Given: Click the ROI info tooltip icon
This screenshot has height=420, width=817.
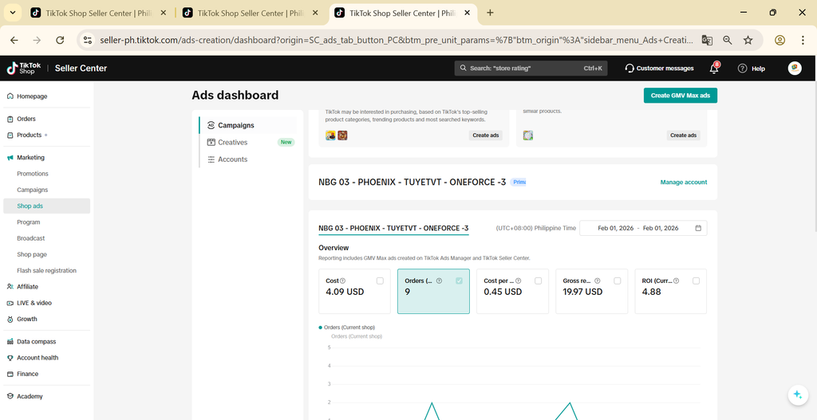Looking at the screenshot, I should click(x=676, y=281).
